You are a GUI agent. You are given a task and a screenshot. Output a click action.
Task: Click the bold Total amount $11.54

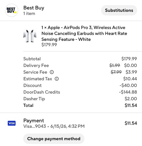pos(131,105)
